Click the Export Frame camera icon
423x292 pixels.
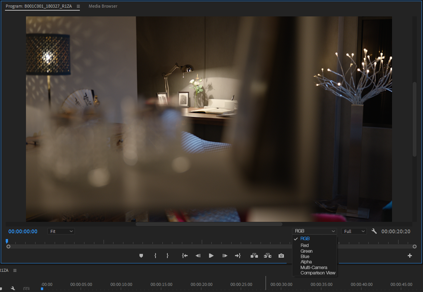pos(281,255)
